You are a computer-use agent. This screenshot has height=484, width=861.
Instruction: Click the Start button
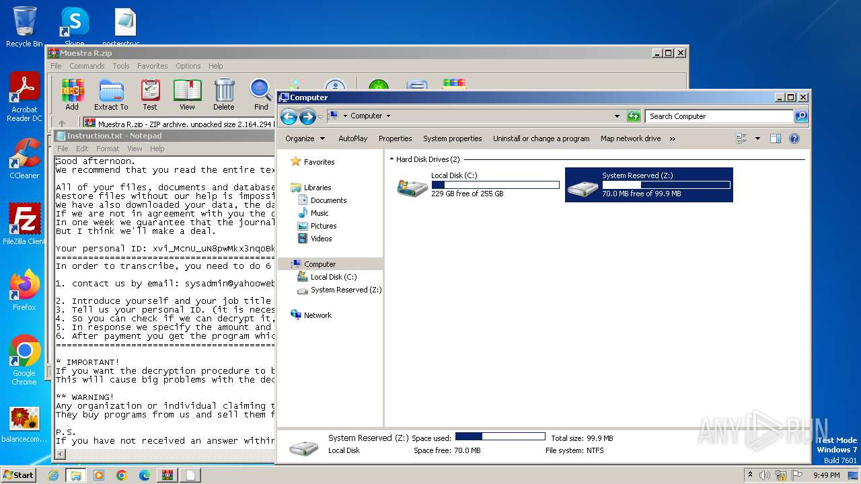tap(18, 475)
